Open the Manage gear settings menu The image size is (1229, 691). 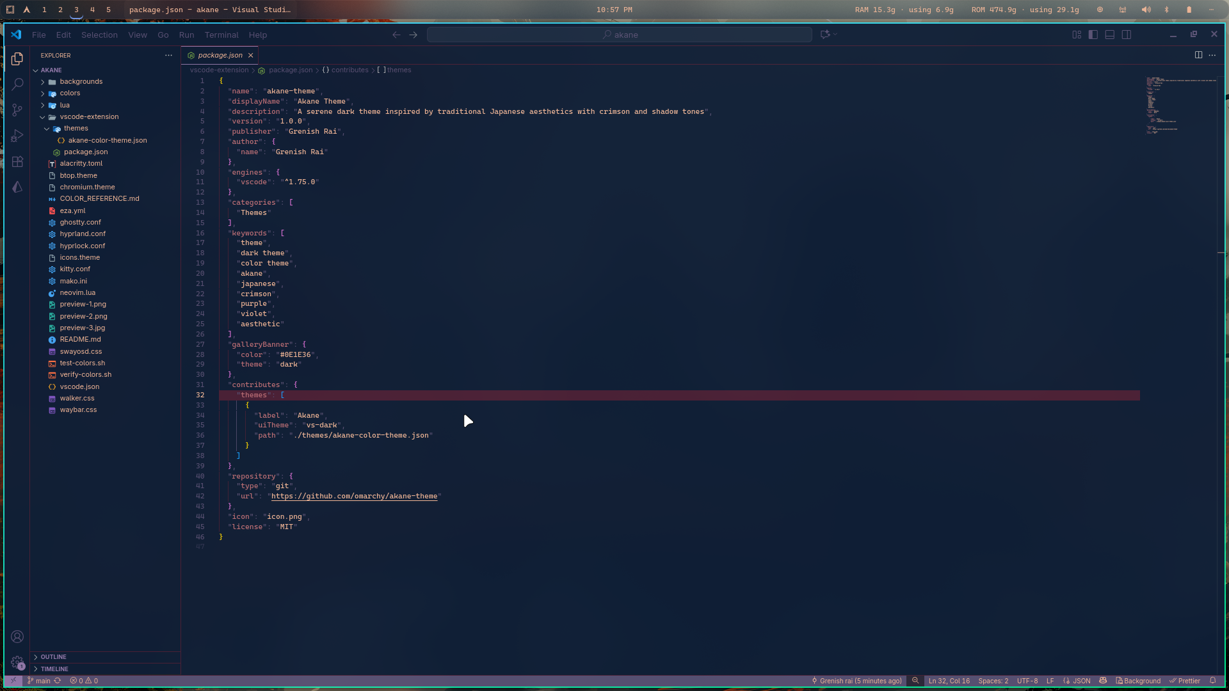[x=18, y=662]
